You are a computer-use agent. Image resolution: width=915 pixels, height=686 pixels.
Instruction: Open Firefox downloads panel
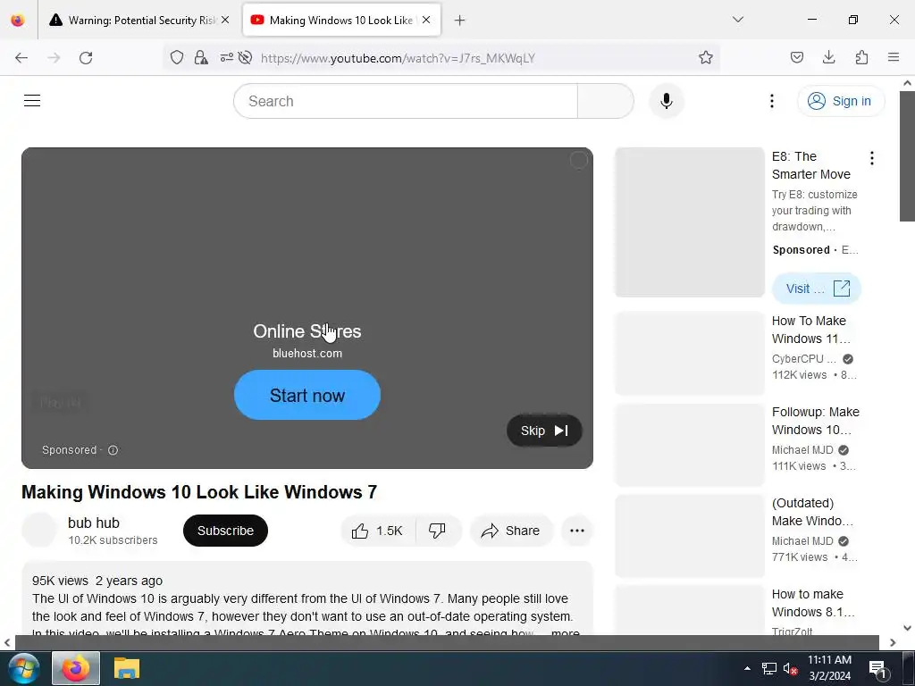pos(828,57)
